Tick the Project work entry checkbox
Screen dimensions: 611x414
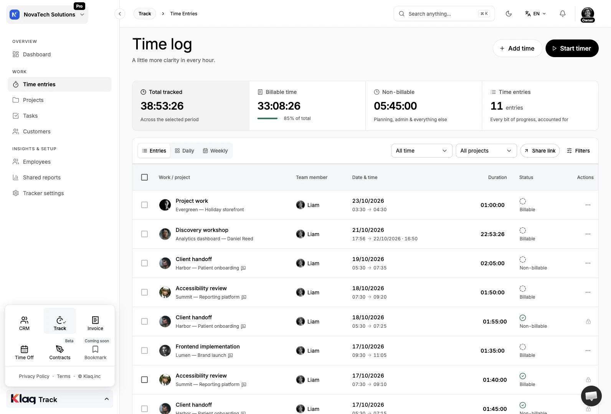pos(144,205)
